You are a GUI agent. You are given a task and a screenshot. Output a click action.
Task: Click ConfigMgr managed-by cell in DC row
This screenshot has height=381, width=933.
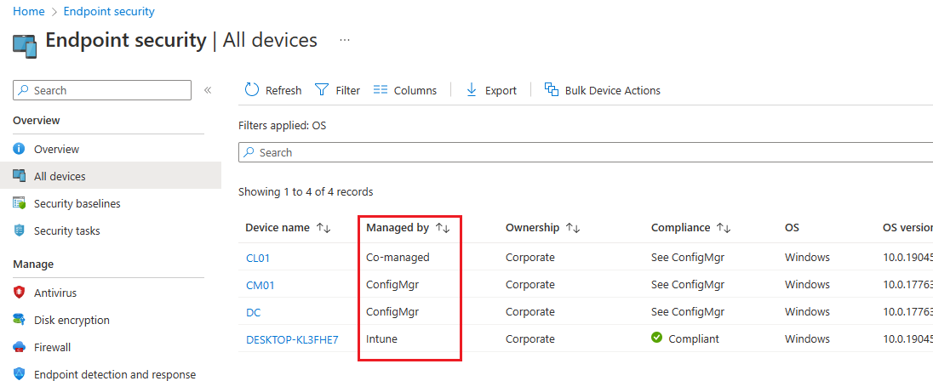click(392, 311)
